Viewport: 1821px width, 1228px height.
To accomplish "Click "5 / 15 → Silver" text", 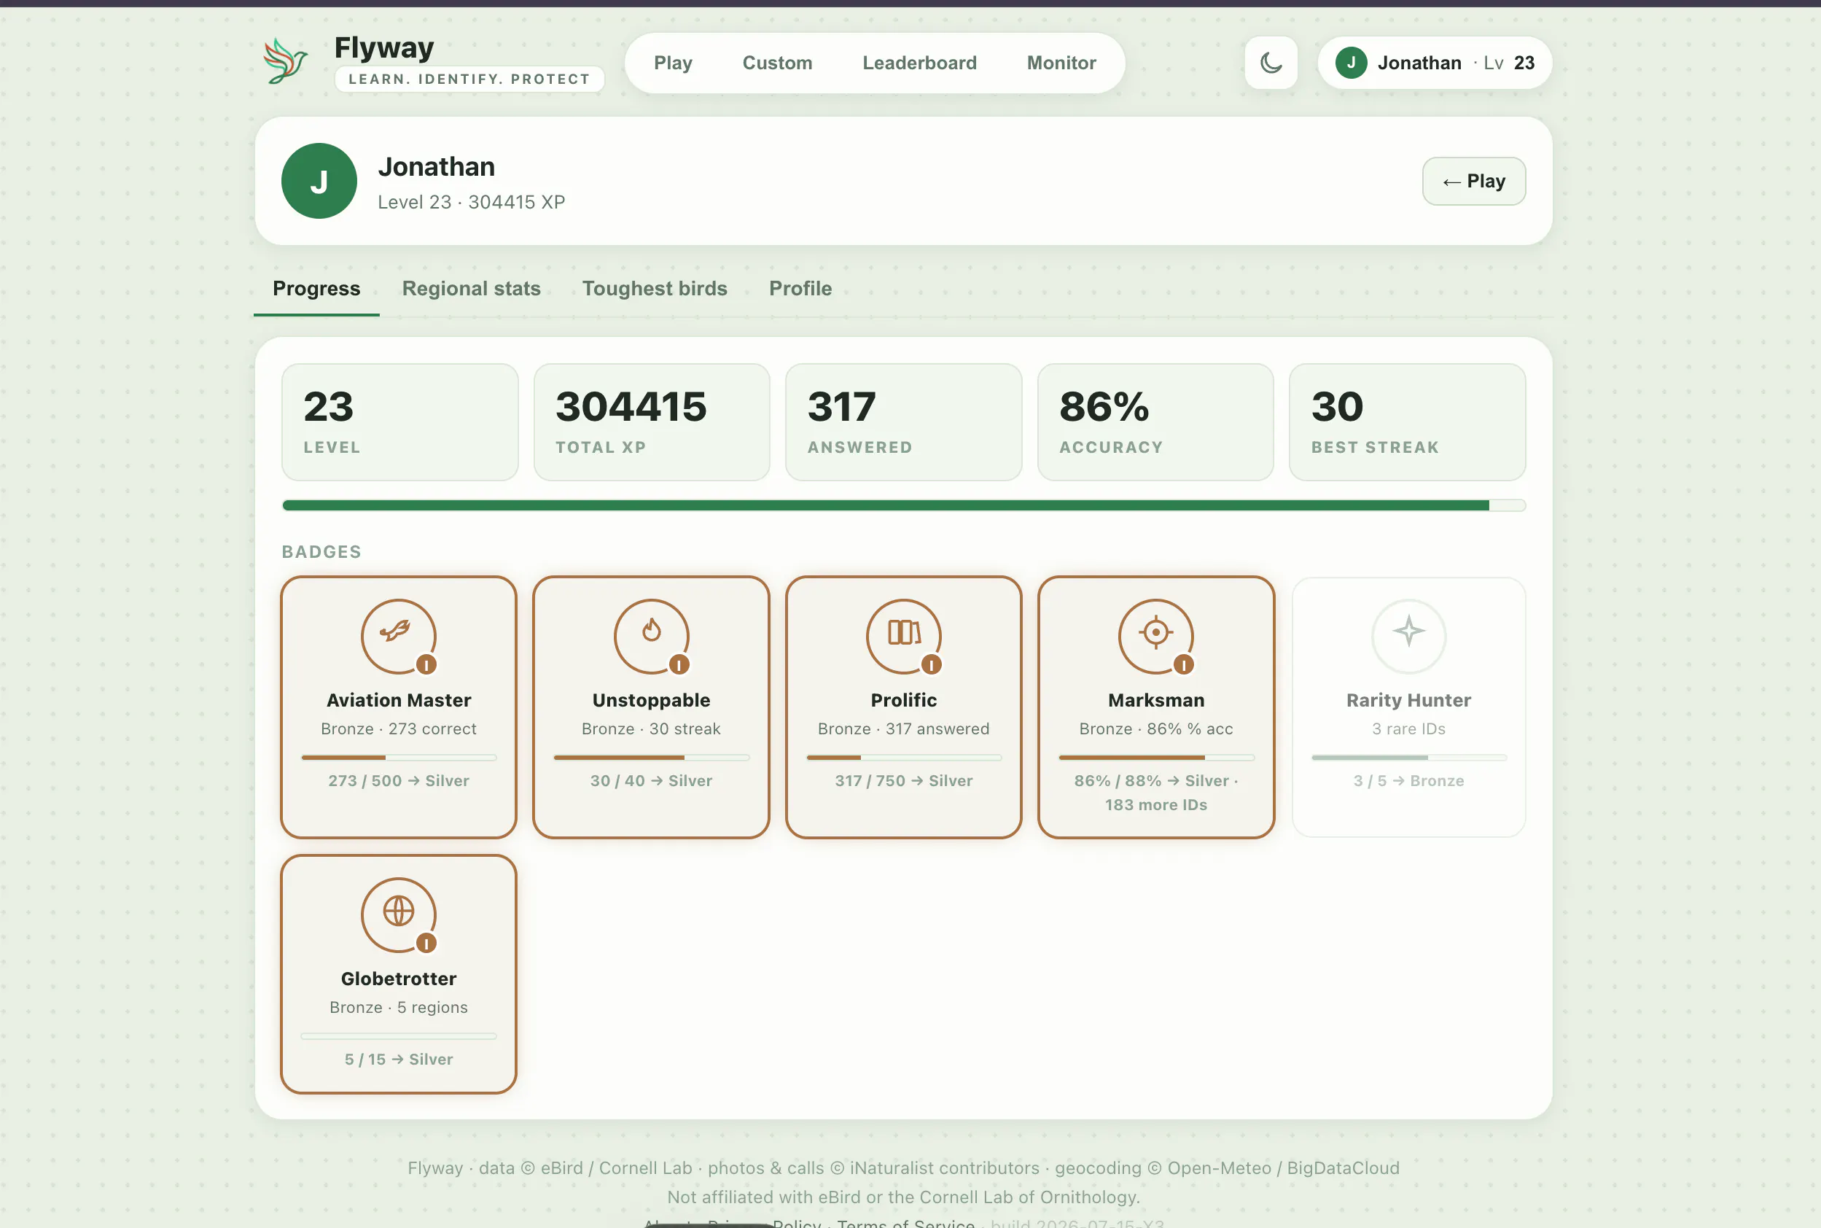I will pos(399,1060).
